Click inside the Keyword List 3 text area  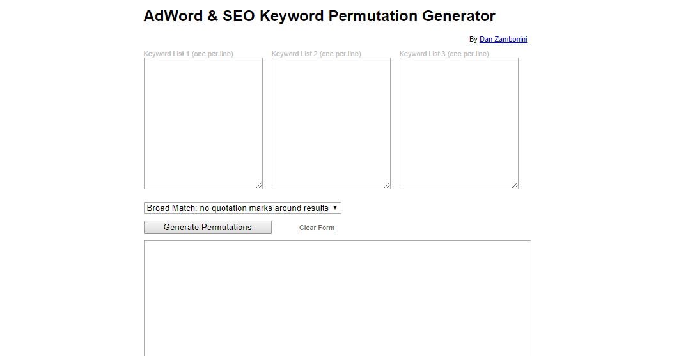point(458,123)
